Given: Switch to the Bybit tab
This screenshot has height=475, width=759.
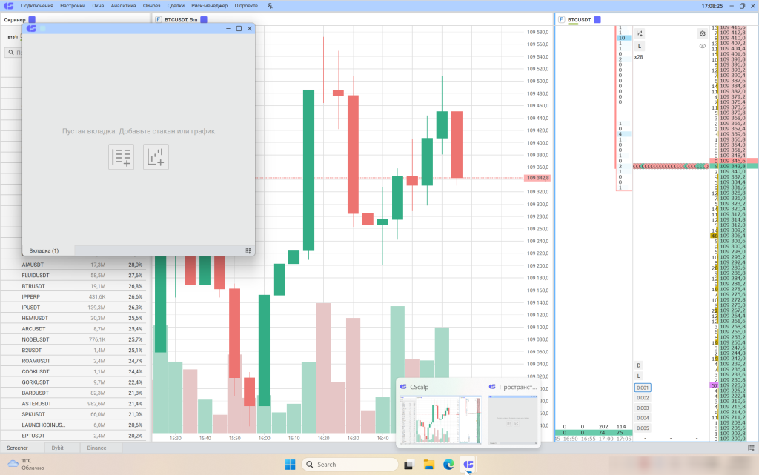Looking at the screenshot, I should [x=56, y=448].
